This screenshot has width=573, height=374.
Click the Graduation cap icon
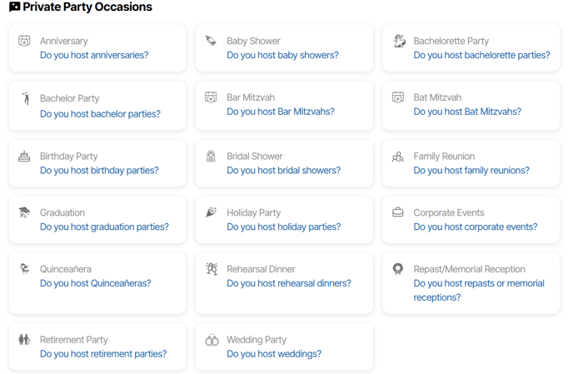(x=24, y=212)
